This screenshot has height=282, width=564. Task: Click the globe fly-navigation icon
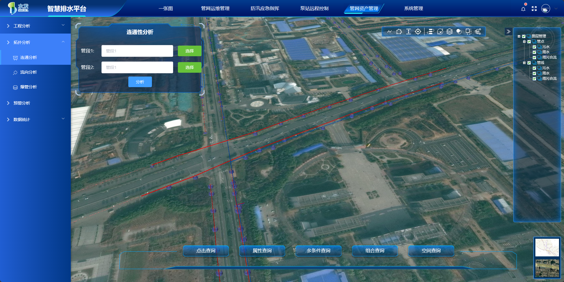[x=440, y=31]
